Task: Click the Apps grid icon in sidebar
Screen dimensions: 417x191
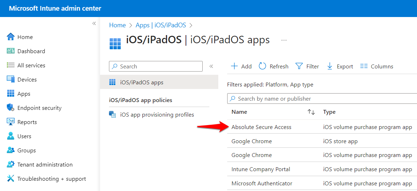Action: (x=10, y=94)
